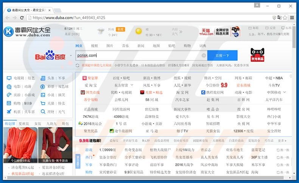Click the film reel icon beside 电影
The height and width of the screenshot is (183, 299).
[9, 87]
